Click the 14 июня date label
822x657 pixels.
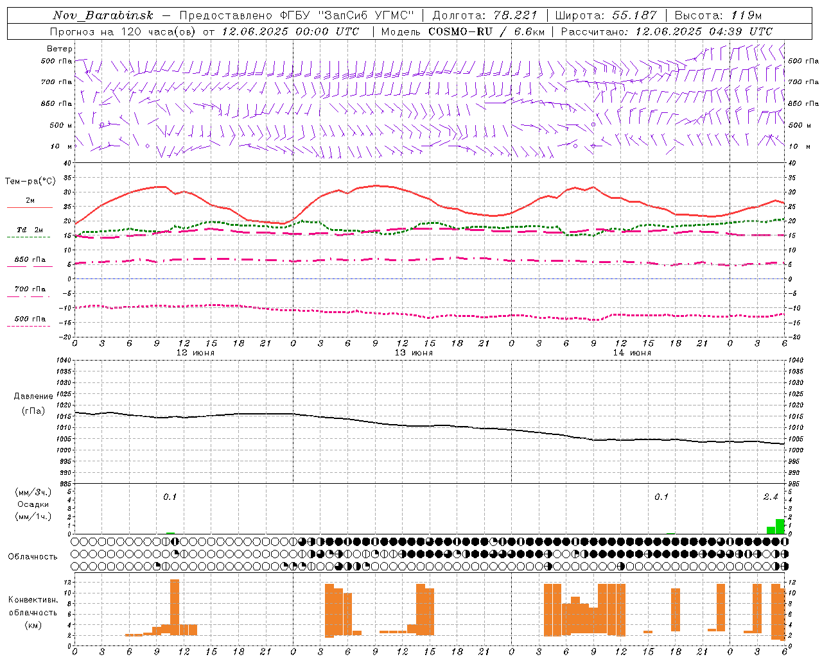click(632, 353)
